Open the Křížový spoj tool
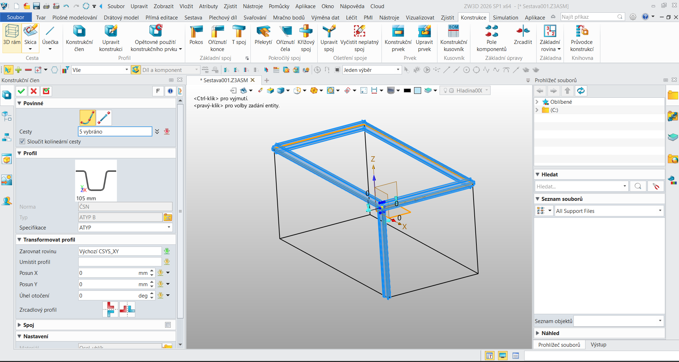Image resolution: width=679 pixels, height=362 pixels. [x=306, y=38]
